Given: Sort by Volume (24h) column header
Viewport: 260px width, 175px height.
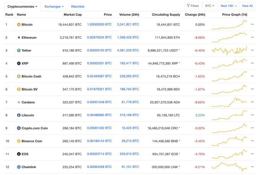Looking at the screenshot, I should click(x=129, y=15).
